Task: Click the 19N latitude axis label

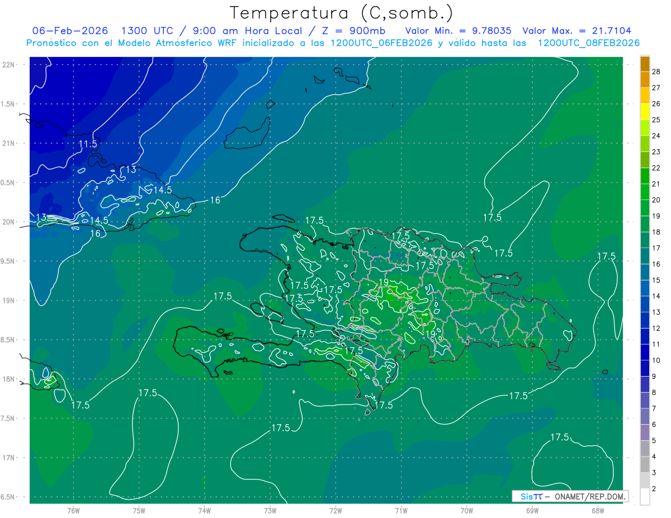Action: pos(8,301)
